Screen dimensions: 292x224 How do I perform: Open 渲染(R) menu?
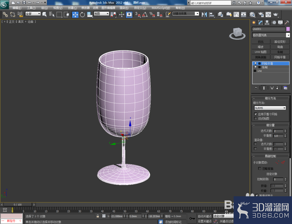pos(124,8)
